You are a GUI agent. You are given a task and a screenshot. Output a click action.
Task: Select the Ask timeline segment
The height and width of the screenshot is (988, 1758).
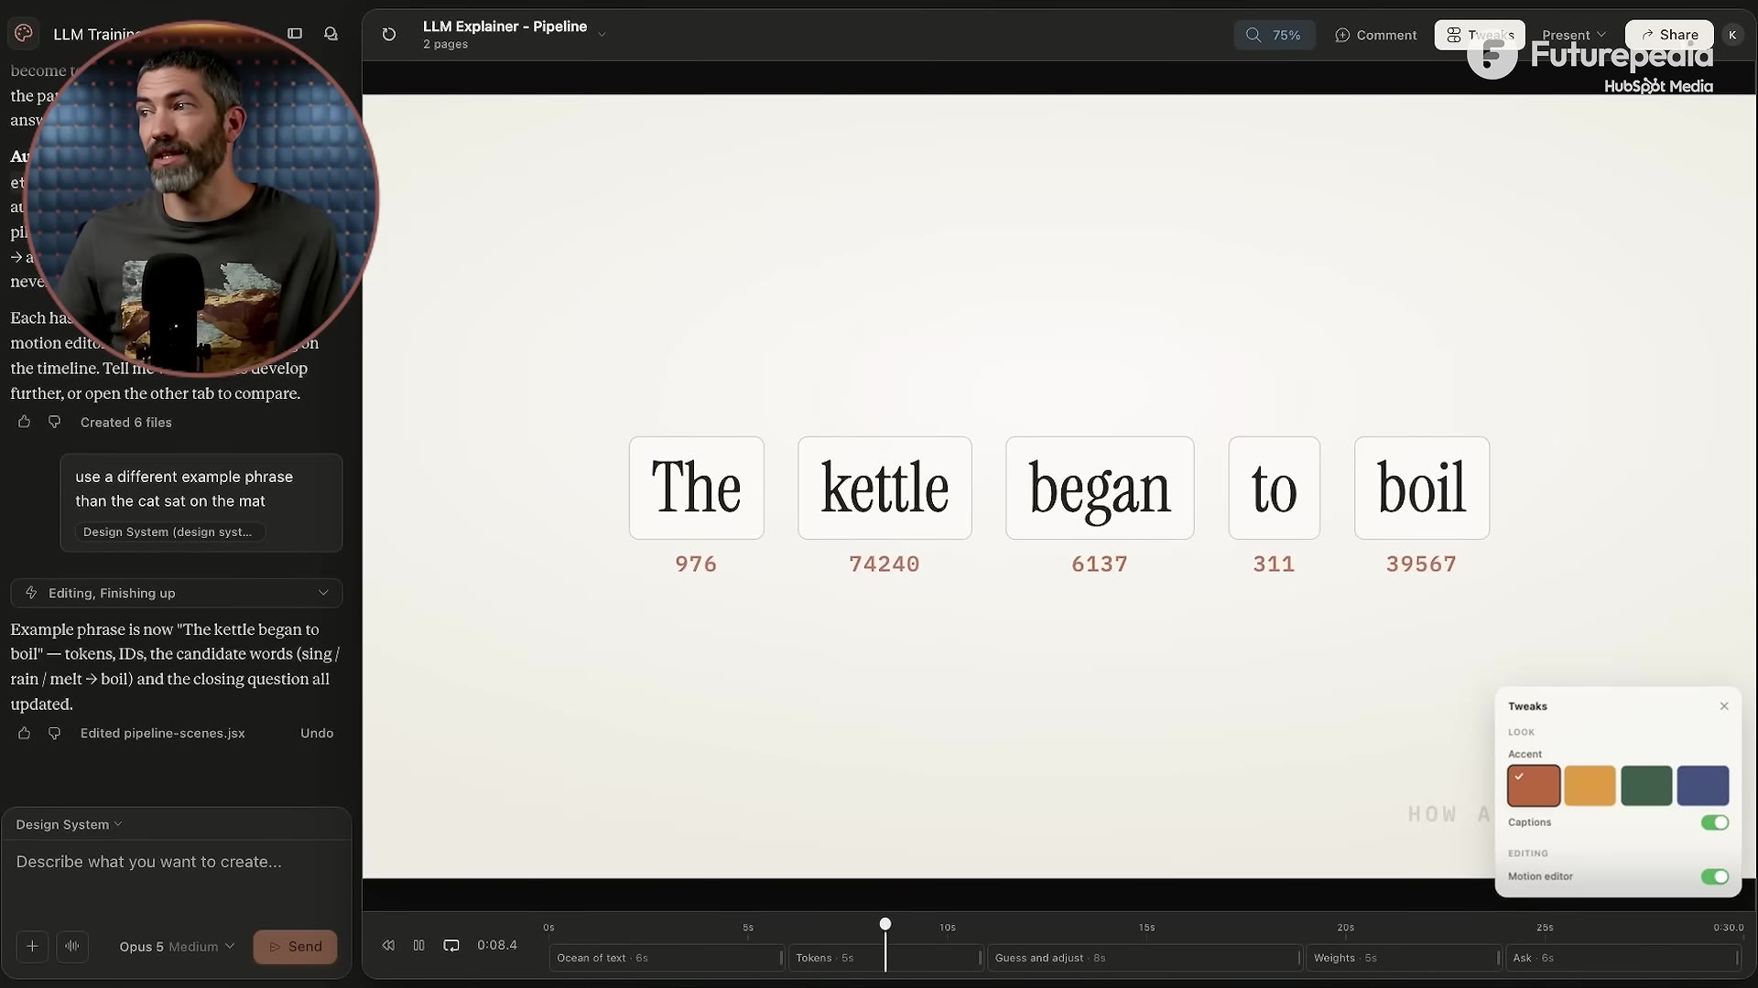tap(1622, 958)
